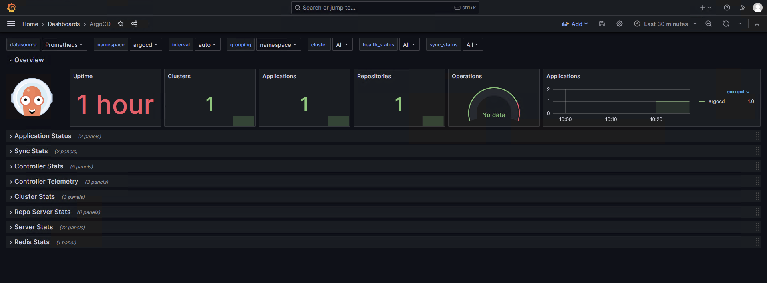Open the argocd namespace dropdown
This screenshot has height=283, width=767.
click(145, 45)
